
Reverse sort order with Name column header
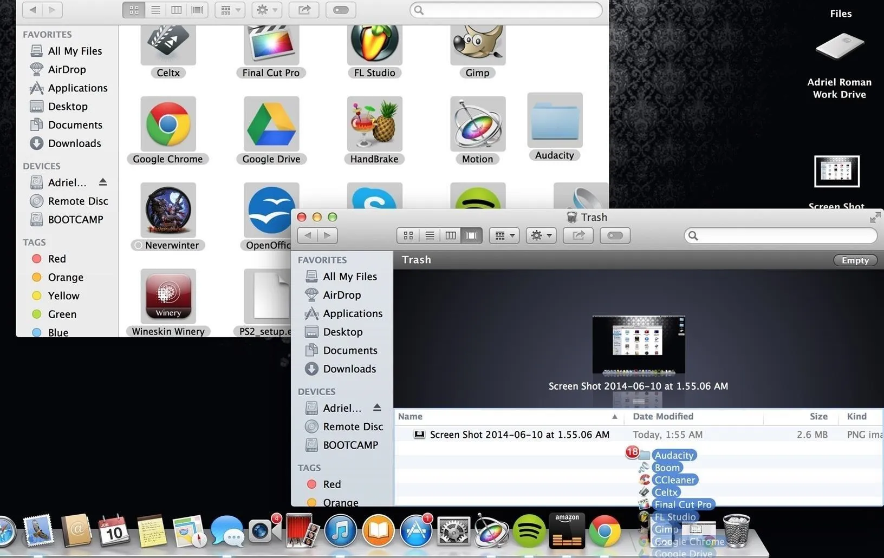(x=509, y=416)
